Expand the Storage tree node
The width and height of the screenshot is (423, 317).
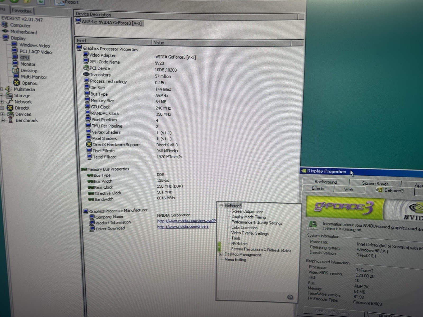click(x=2, y=95)
